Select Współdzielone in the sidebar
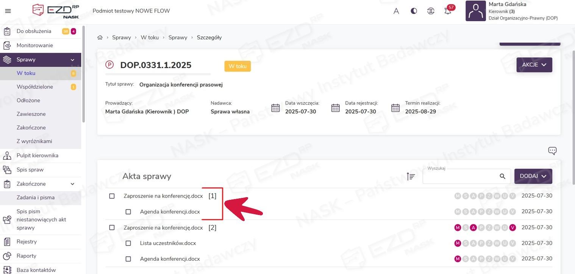 34,87
